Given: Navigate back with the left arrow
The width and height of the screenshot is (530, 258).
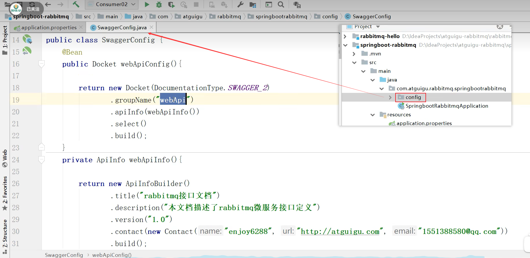Looking at the screenshot, I should point(48,4).
